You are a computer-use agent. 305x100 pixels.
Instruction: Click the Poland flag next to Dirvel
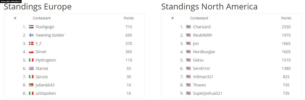[31, 52]
